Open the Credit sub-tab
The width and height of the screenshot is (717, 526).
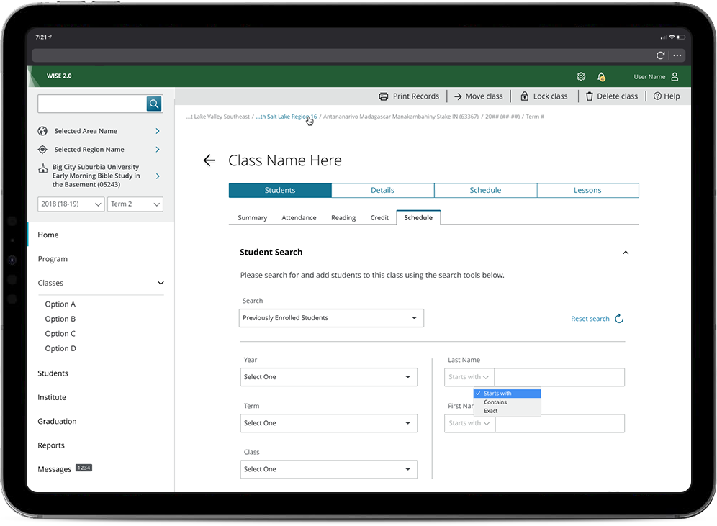tap(379, 217)
